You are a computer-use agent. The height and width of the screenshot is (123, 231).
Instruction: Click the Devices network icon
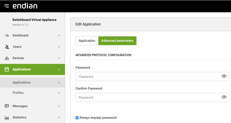pos(7,58)
